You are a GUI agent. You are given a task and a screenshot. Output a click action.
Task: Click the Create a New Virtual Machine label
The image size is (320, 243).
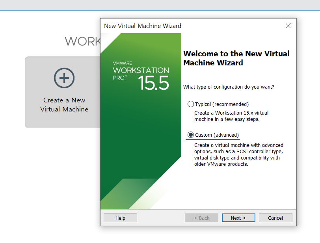pyautogui.click(x=64, y=105)
